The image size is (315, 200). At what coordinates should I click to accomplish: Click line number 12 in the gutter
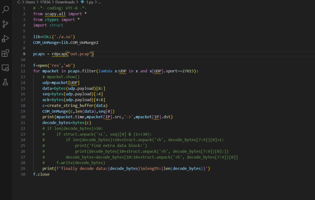point(23,71)
